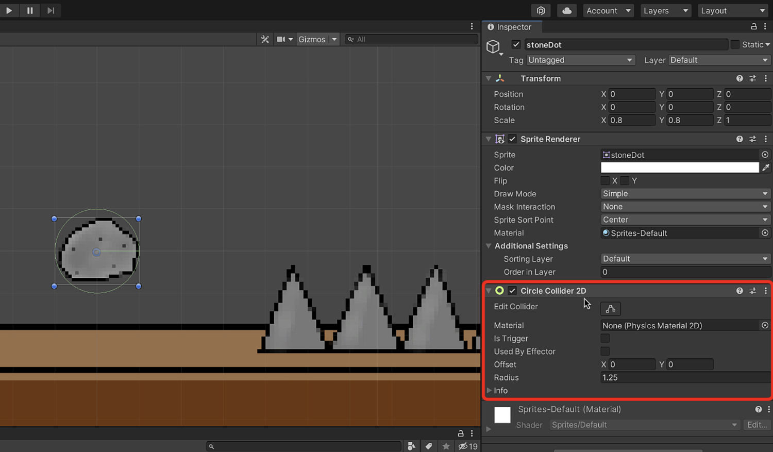773x452 pixels.
Task: Open Transform presets icon
Action: tap(752, 78)
